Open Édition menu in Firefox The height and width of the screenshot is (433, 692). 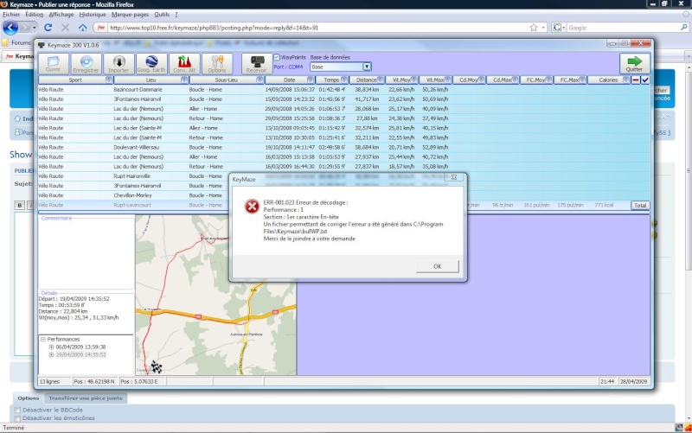(34, 15)
